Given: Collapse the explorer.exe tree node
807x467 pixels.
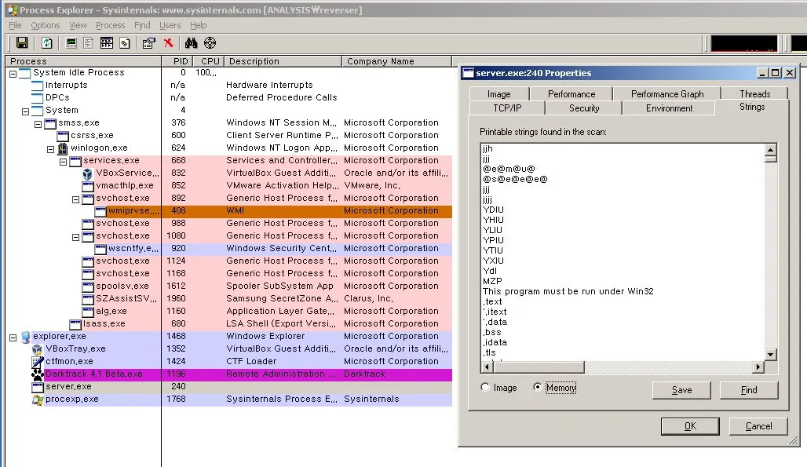Looking at the screenshot, I should click(x=13, y=337).
